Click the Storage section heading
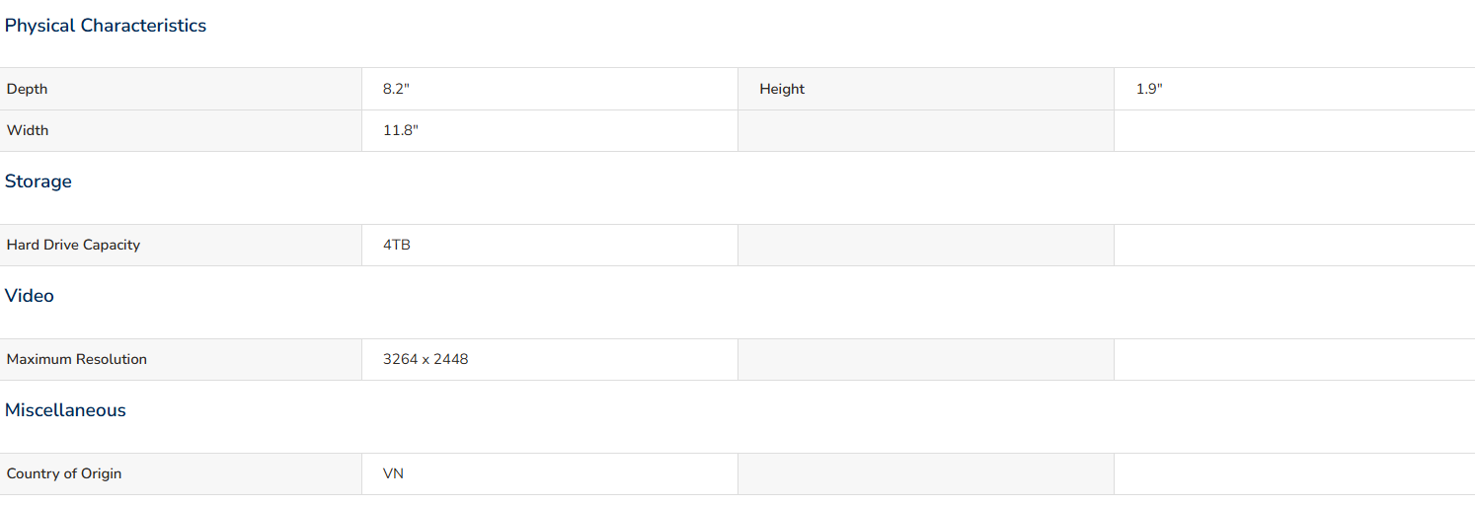Screen dimensions: 1475x505 [39, 181]
